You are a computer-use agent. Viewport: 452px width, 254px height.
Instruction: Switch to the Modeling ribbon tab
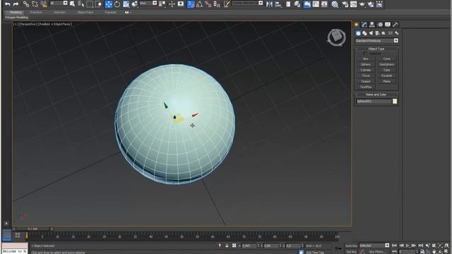pyautogui.click(x=16, y=13)
